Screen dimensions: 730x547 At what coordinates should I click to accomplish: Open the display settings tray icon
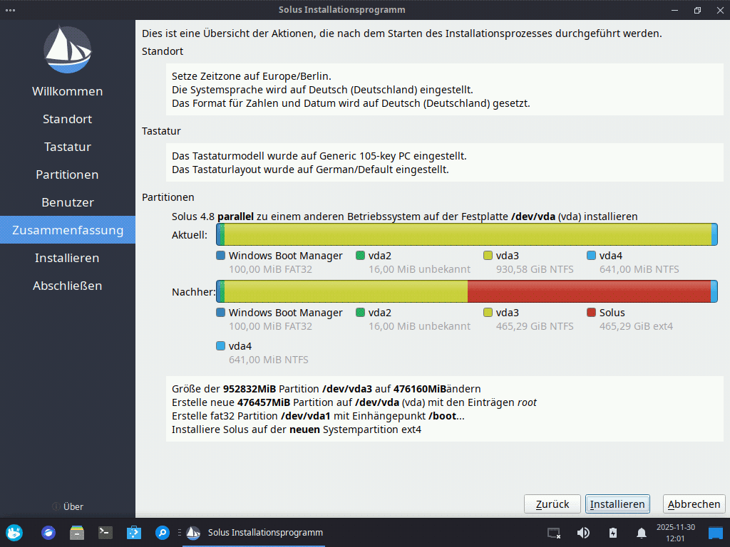tap(554, 533)
